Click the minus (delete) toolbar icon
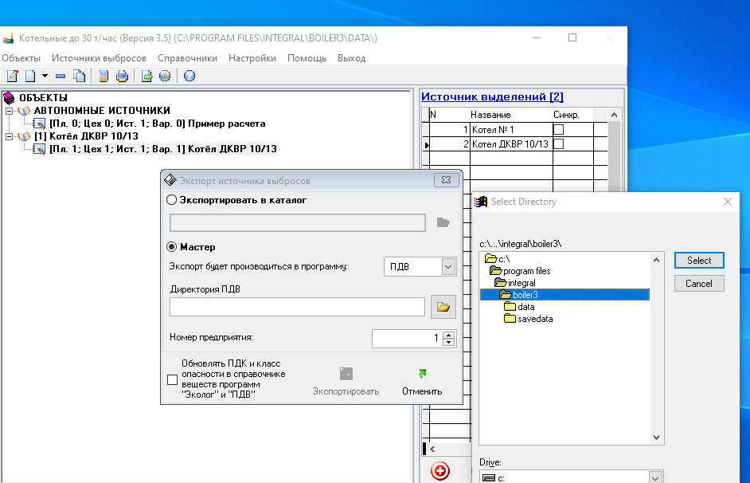This screenshot has height=483, width=750. point(61,77)
